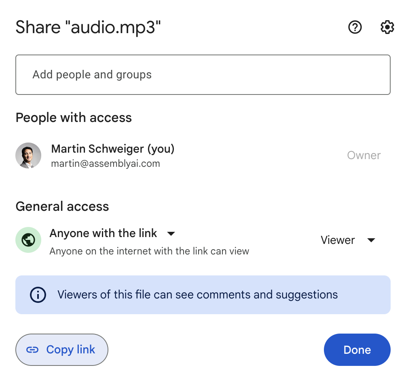Click the globe icon for general access
This screenshot has height=378, width=406.
coord(28,240)
